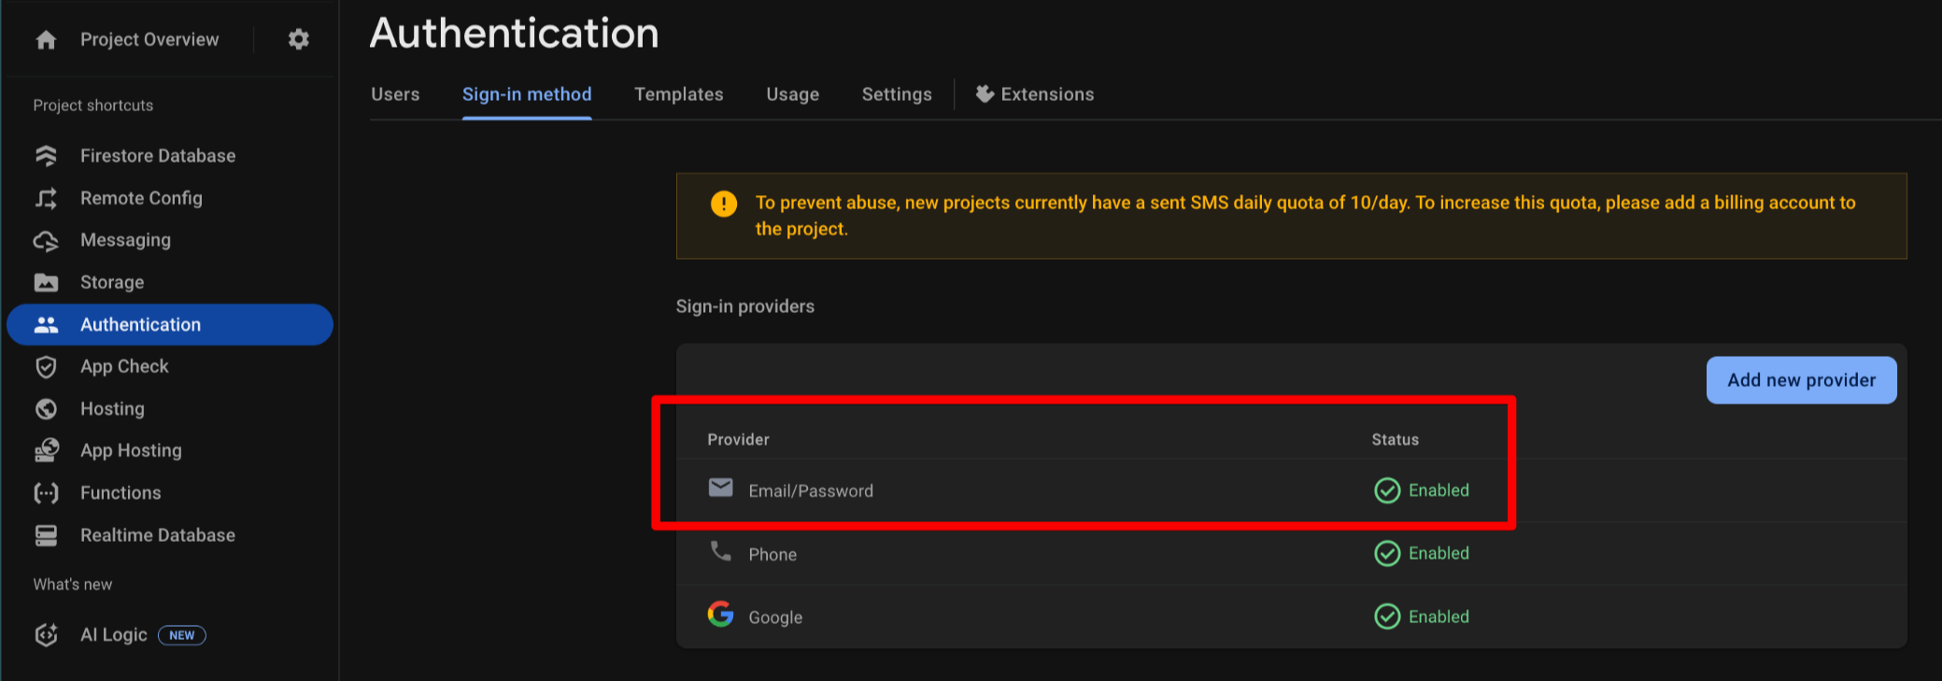Select App Check shield icon

pos(46,366)
